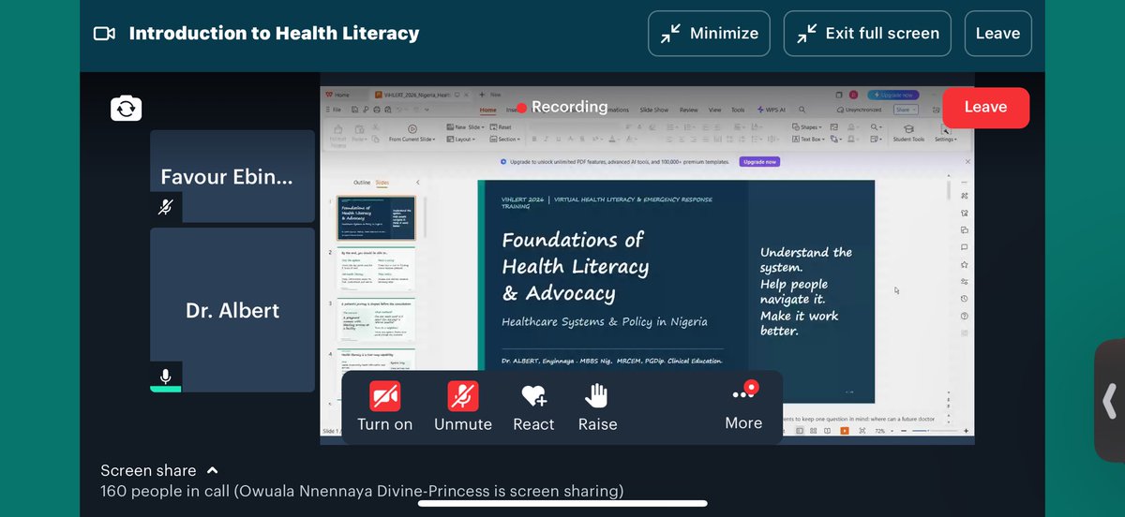Click the purple Upgrade now button
This screenshot has width=1125, height=517.
[760, 161]
